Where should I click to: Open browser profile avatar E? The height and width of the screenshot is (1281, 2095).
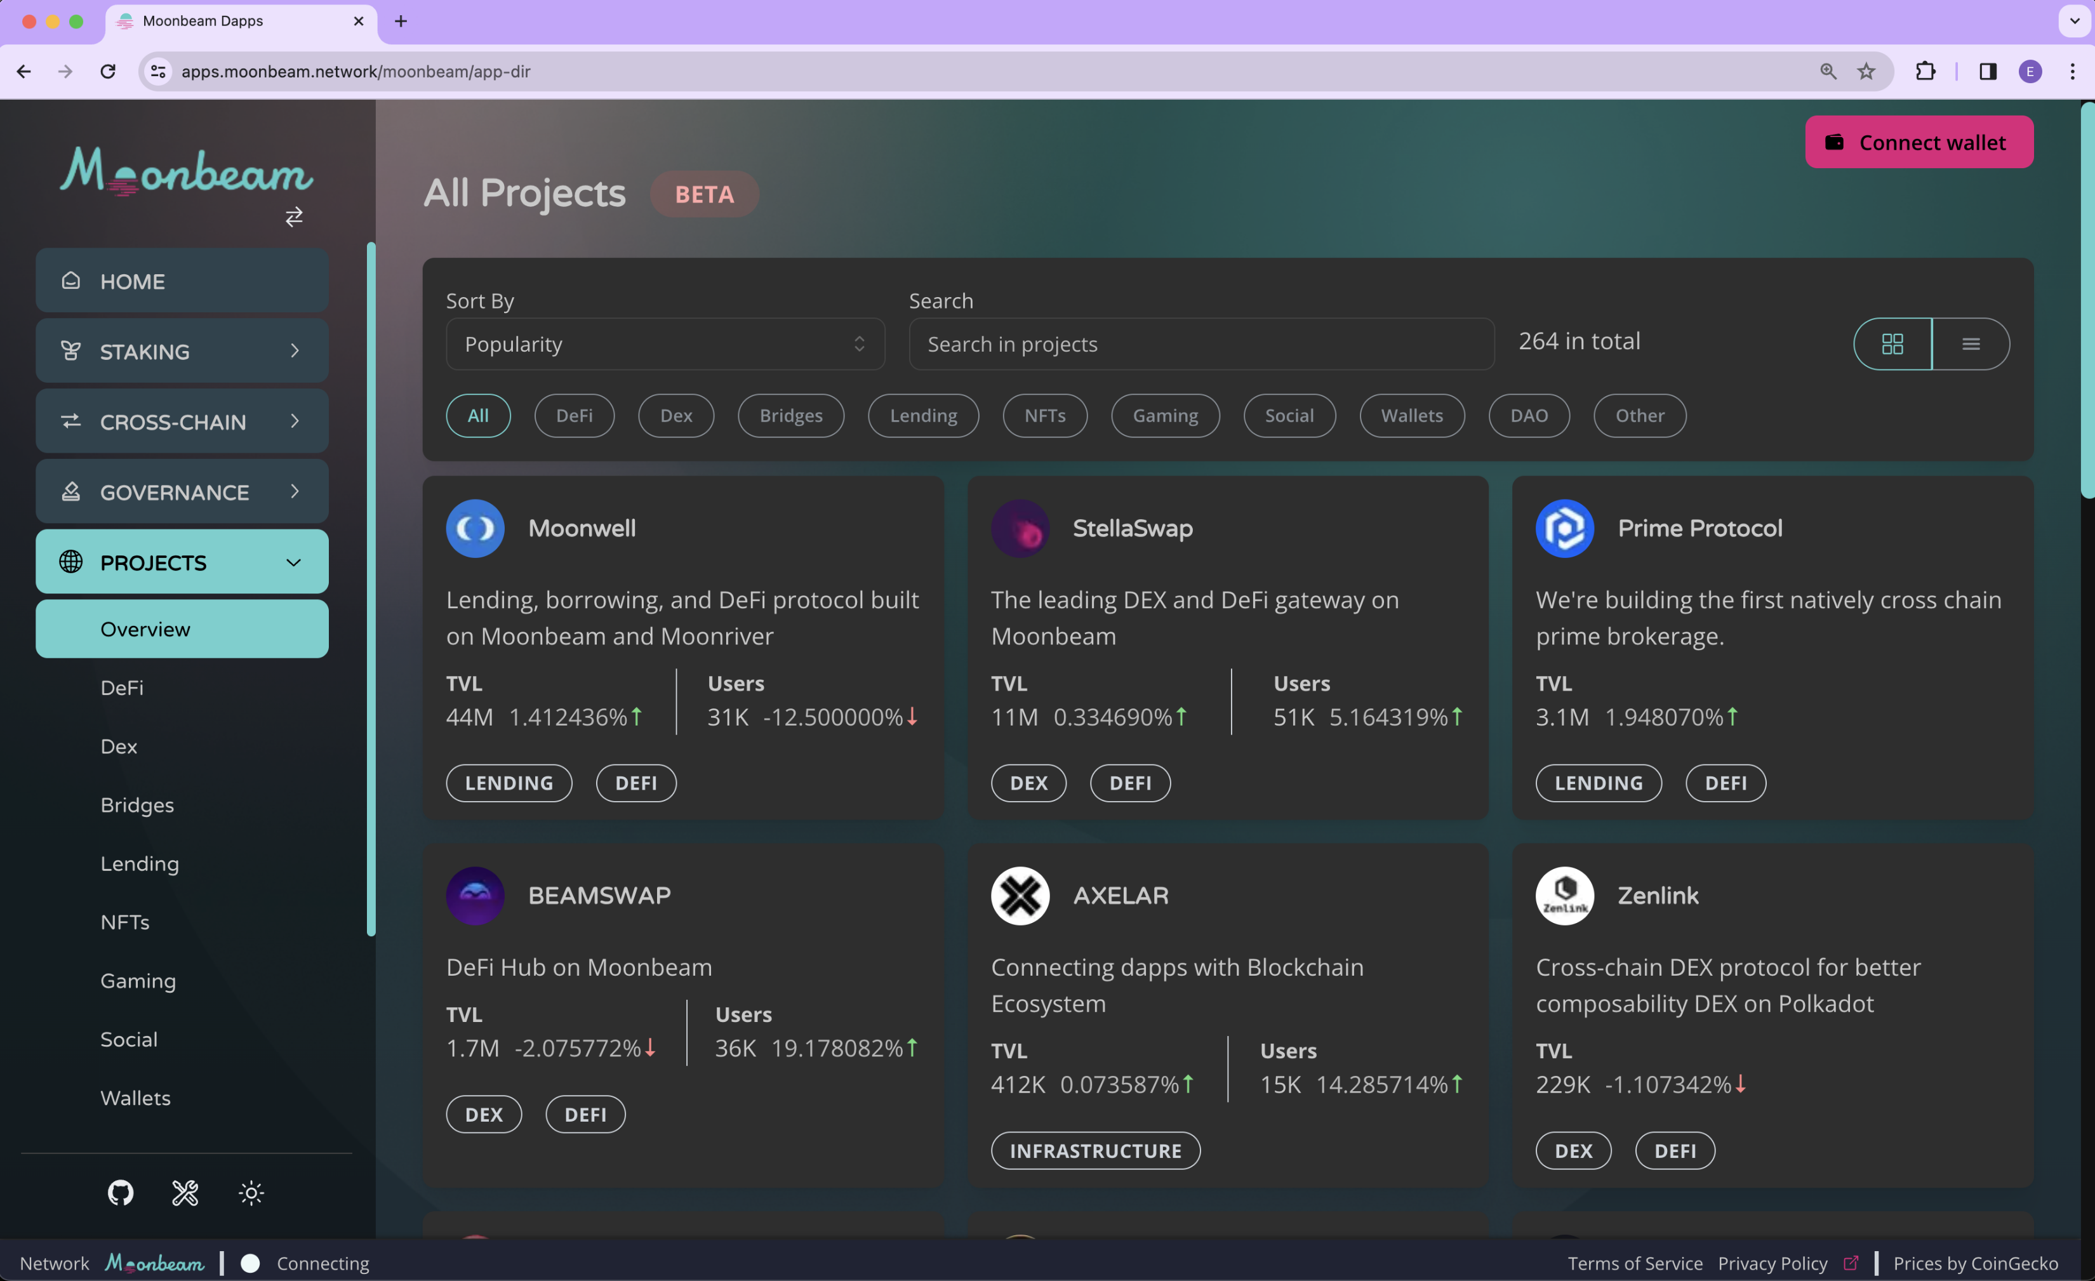tap(2030, 71)
